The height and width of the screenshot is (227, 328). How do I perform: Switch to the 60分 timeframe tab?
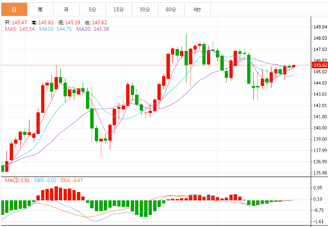point(171,9)
